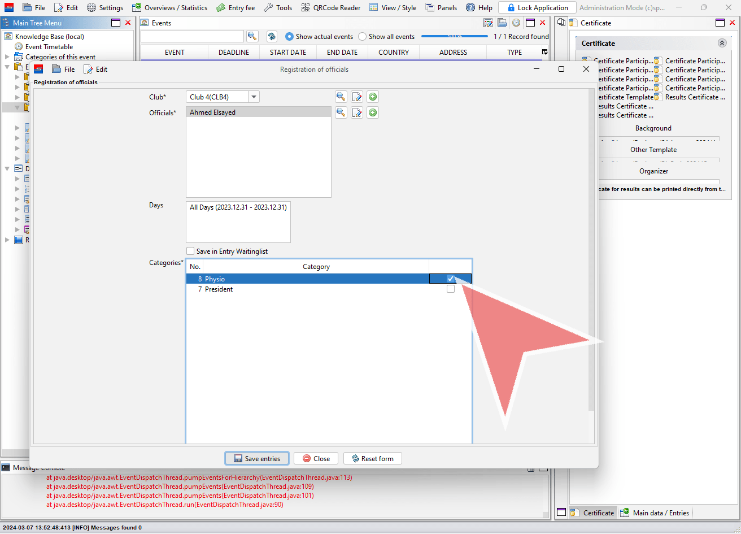The height and width of the screenshot is (534, 741).
Task: Click the Reset form button
Action: (x=372, y=458)
